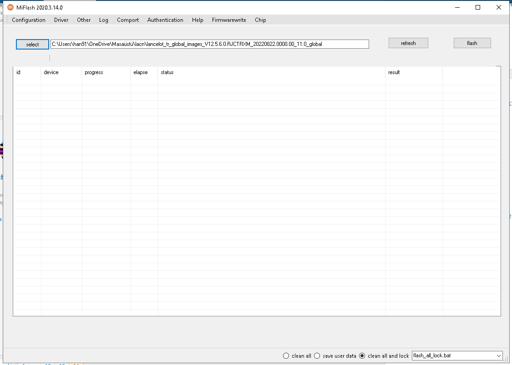Open the Comport menu
The width and height of the screenshot is (512, 365).
click(128, 20)
